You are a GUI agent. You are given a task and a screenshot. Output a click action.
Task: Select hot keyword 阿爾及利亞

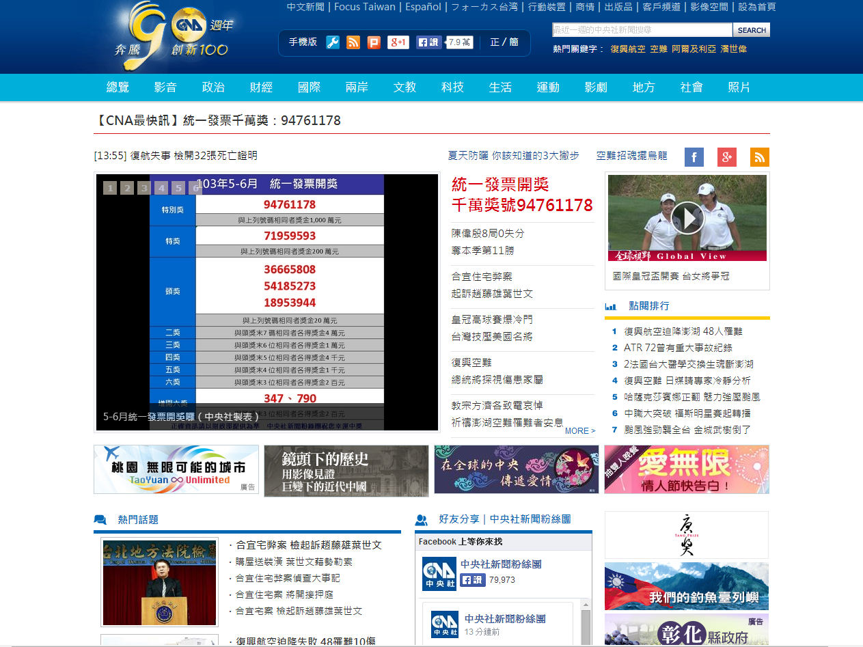click(x=694, y=49)
